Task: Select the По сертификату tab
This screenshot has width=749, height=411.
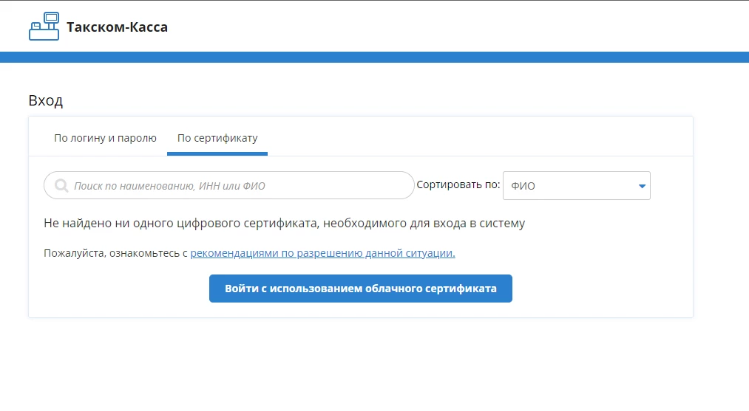Action: (x=217, y=138)
